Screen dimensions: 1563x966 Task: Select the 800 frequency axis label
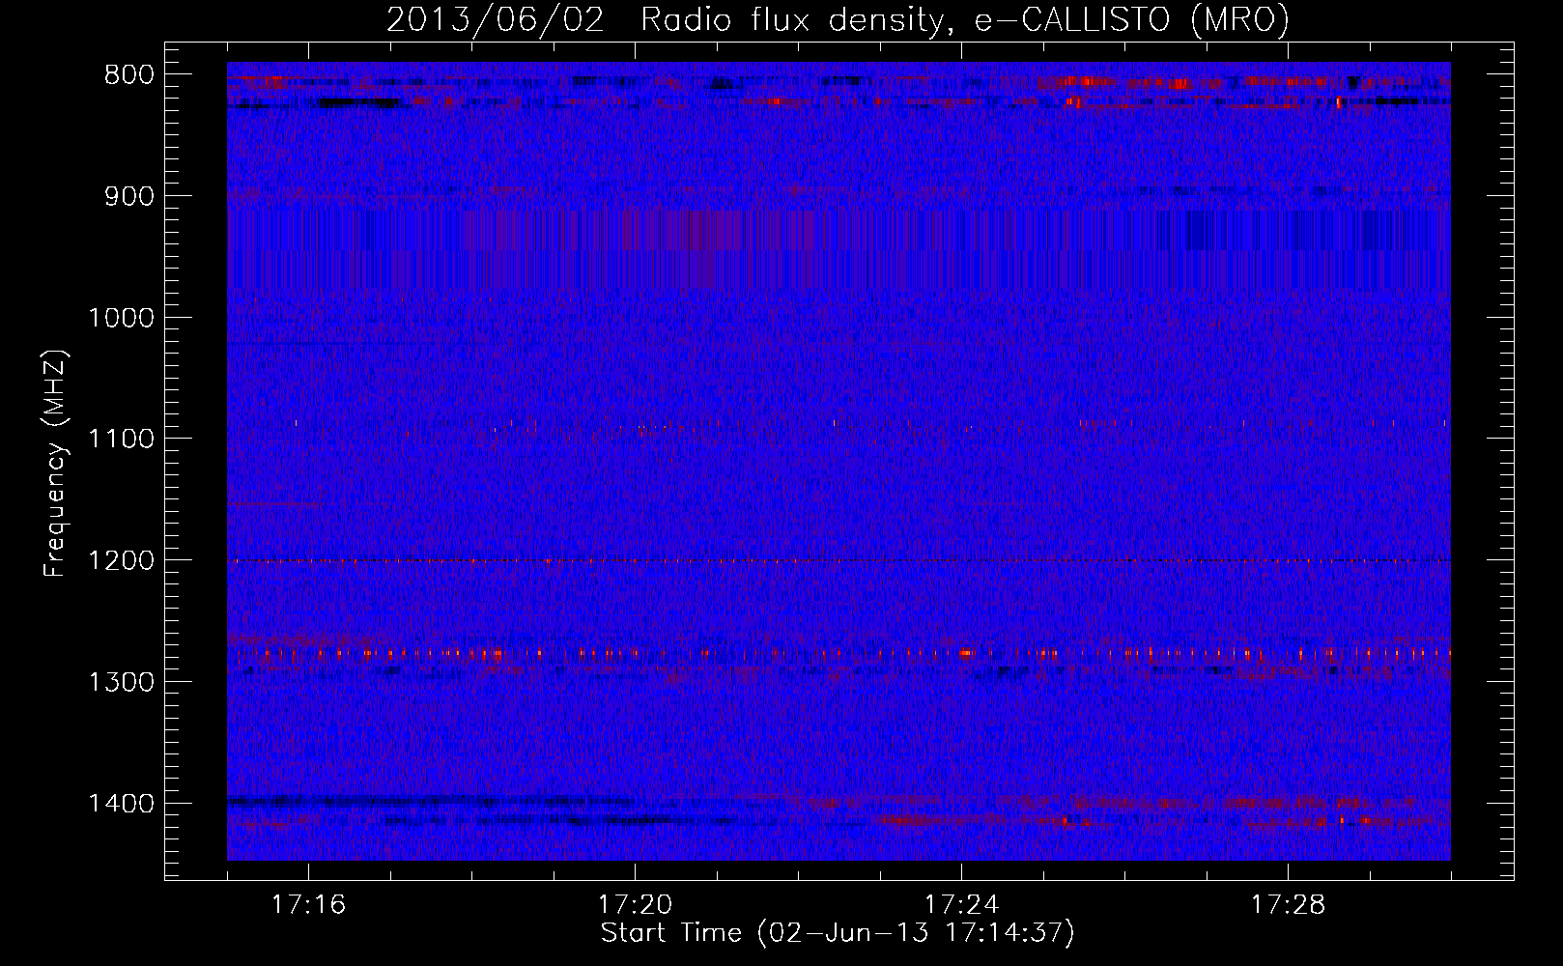click(x=129, y=75)
